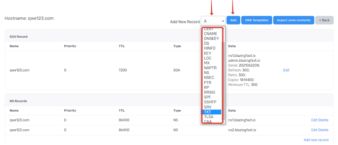338x145 pixels.
Task: Pick SRV from the dropdown list
Action: pos(208,107)
